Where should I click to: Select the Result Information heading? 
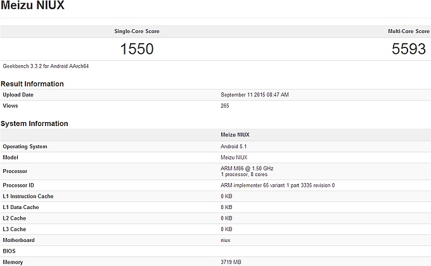coord(32,84)
